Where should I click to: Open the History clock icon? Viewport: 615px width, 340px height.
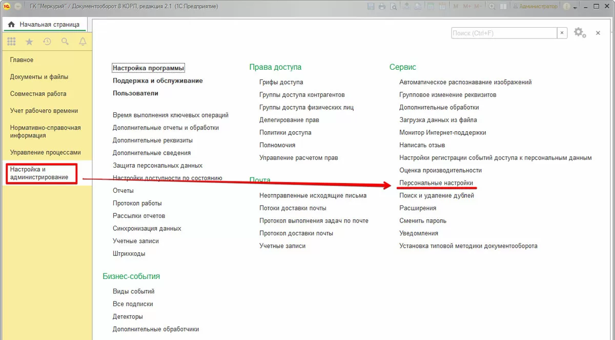47,42
